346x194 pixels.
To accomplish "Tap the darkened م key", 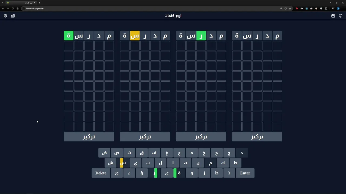I will 210,163.
